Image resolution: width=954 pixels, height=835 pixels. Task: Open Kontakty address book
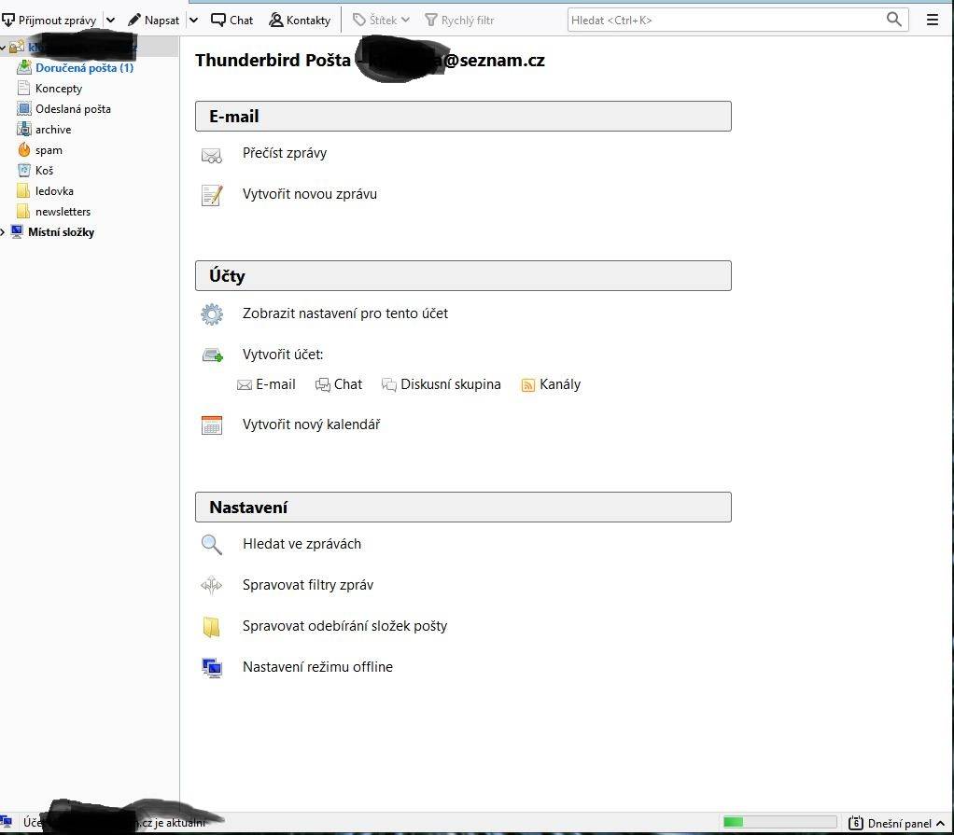(x=300, y=21)
